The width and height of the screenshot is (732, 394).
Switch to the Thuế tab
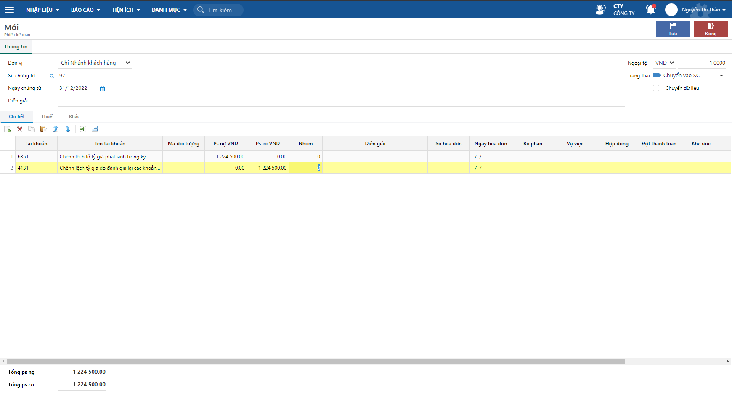[x=47, y=116]
